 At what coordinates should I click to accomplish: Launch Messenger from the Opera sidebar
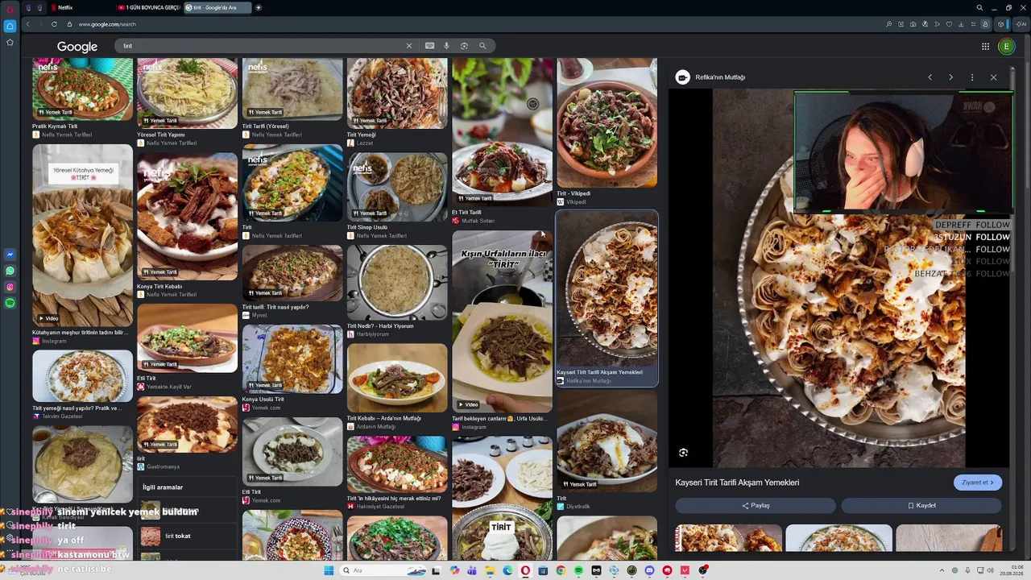coord(10,255)
